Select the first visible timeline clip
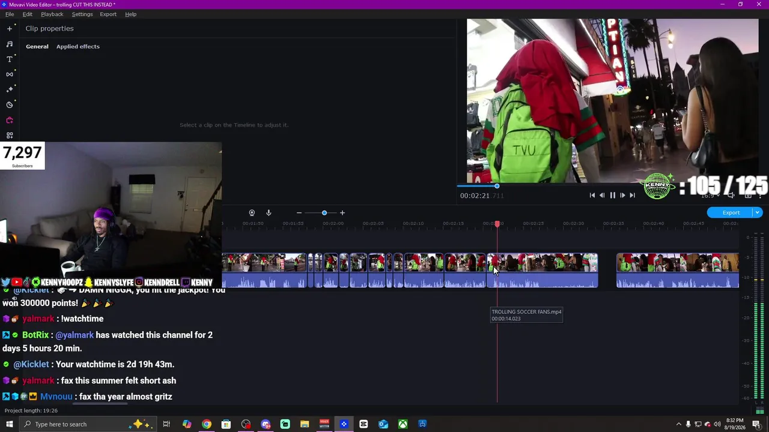Image resolution: width=769 pixels, height=432 pixels. [x=264, y=271]
